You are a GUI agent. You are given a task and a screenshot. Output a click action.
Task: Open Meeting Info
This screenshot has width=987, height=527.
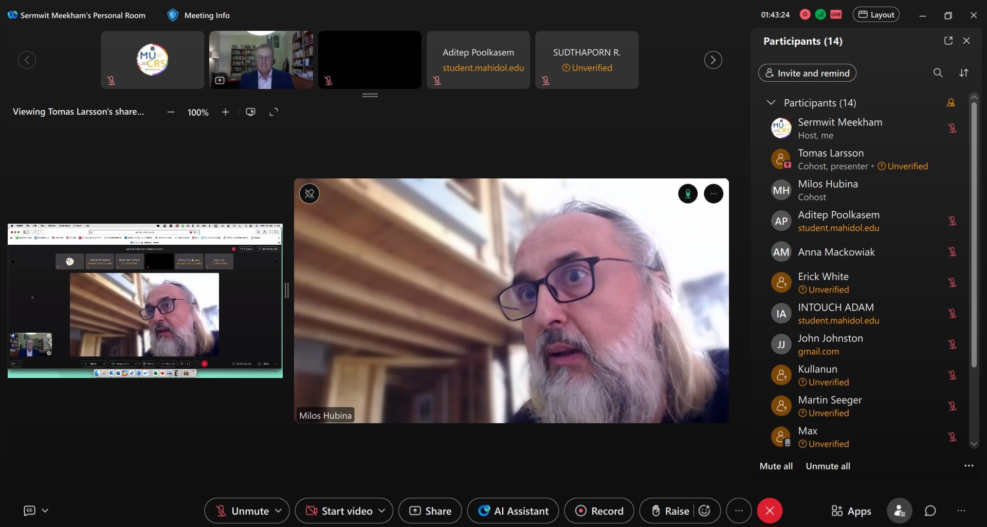[x=199, y=15]
